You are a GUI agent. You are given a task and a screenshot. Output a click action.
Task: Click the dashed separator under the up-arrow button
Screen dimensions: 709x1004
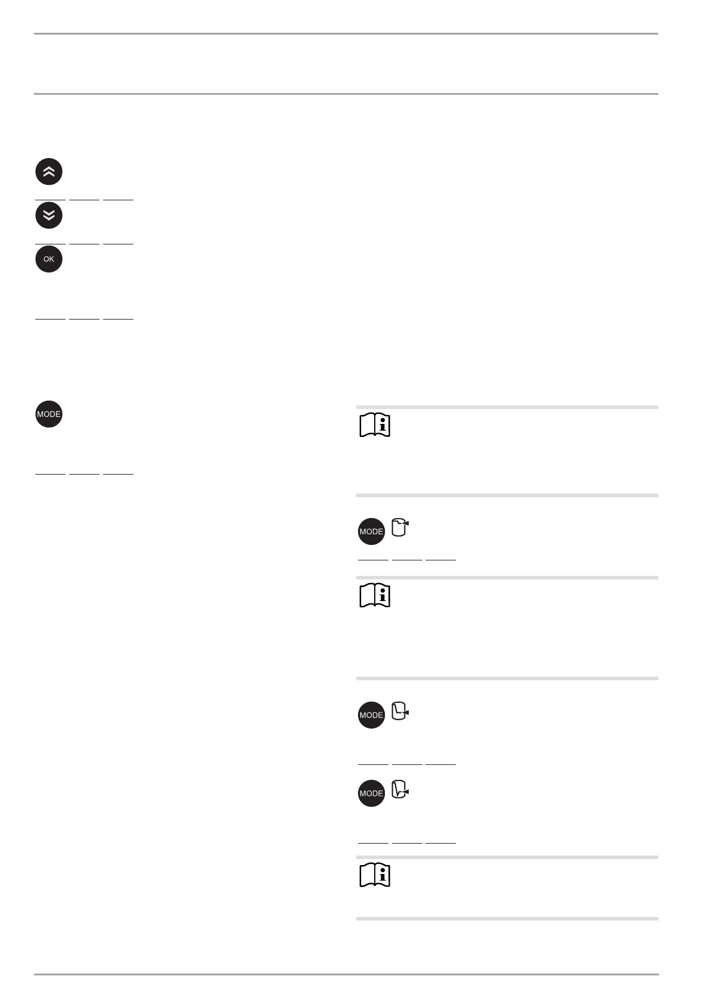pos(84,199)
